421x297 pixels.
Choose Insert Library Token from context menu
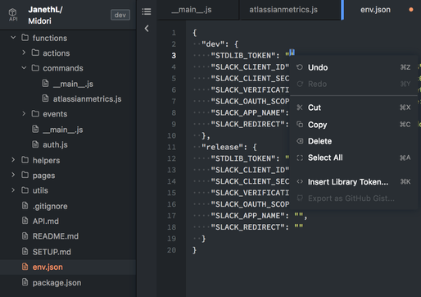coord(354,181)
